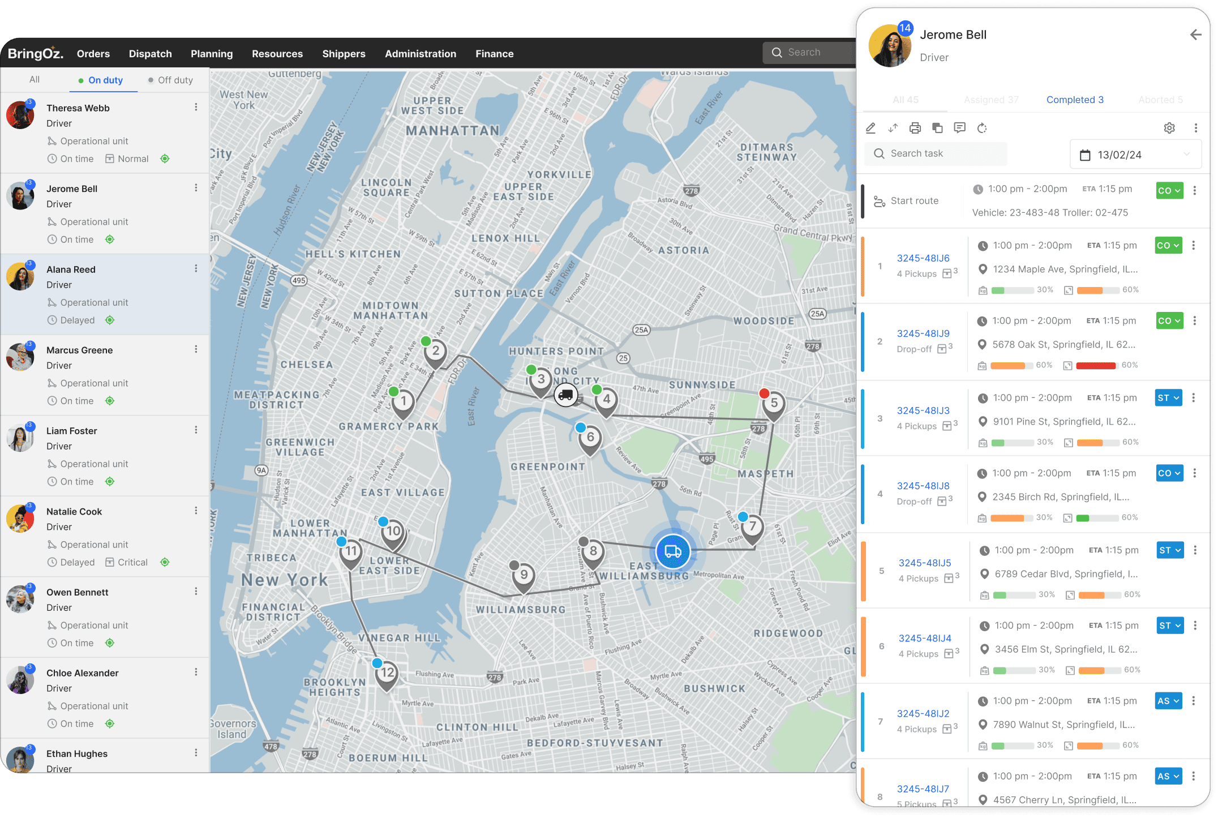
Task: Open the Finance menu
Action: click(494, 54)
